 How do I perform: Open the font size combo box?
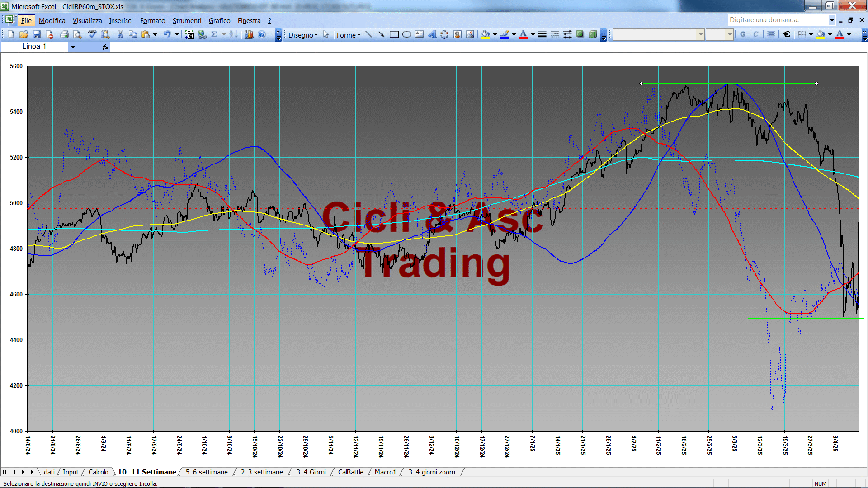point(719,34)
